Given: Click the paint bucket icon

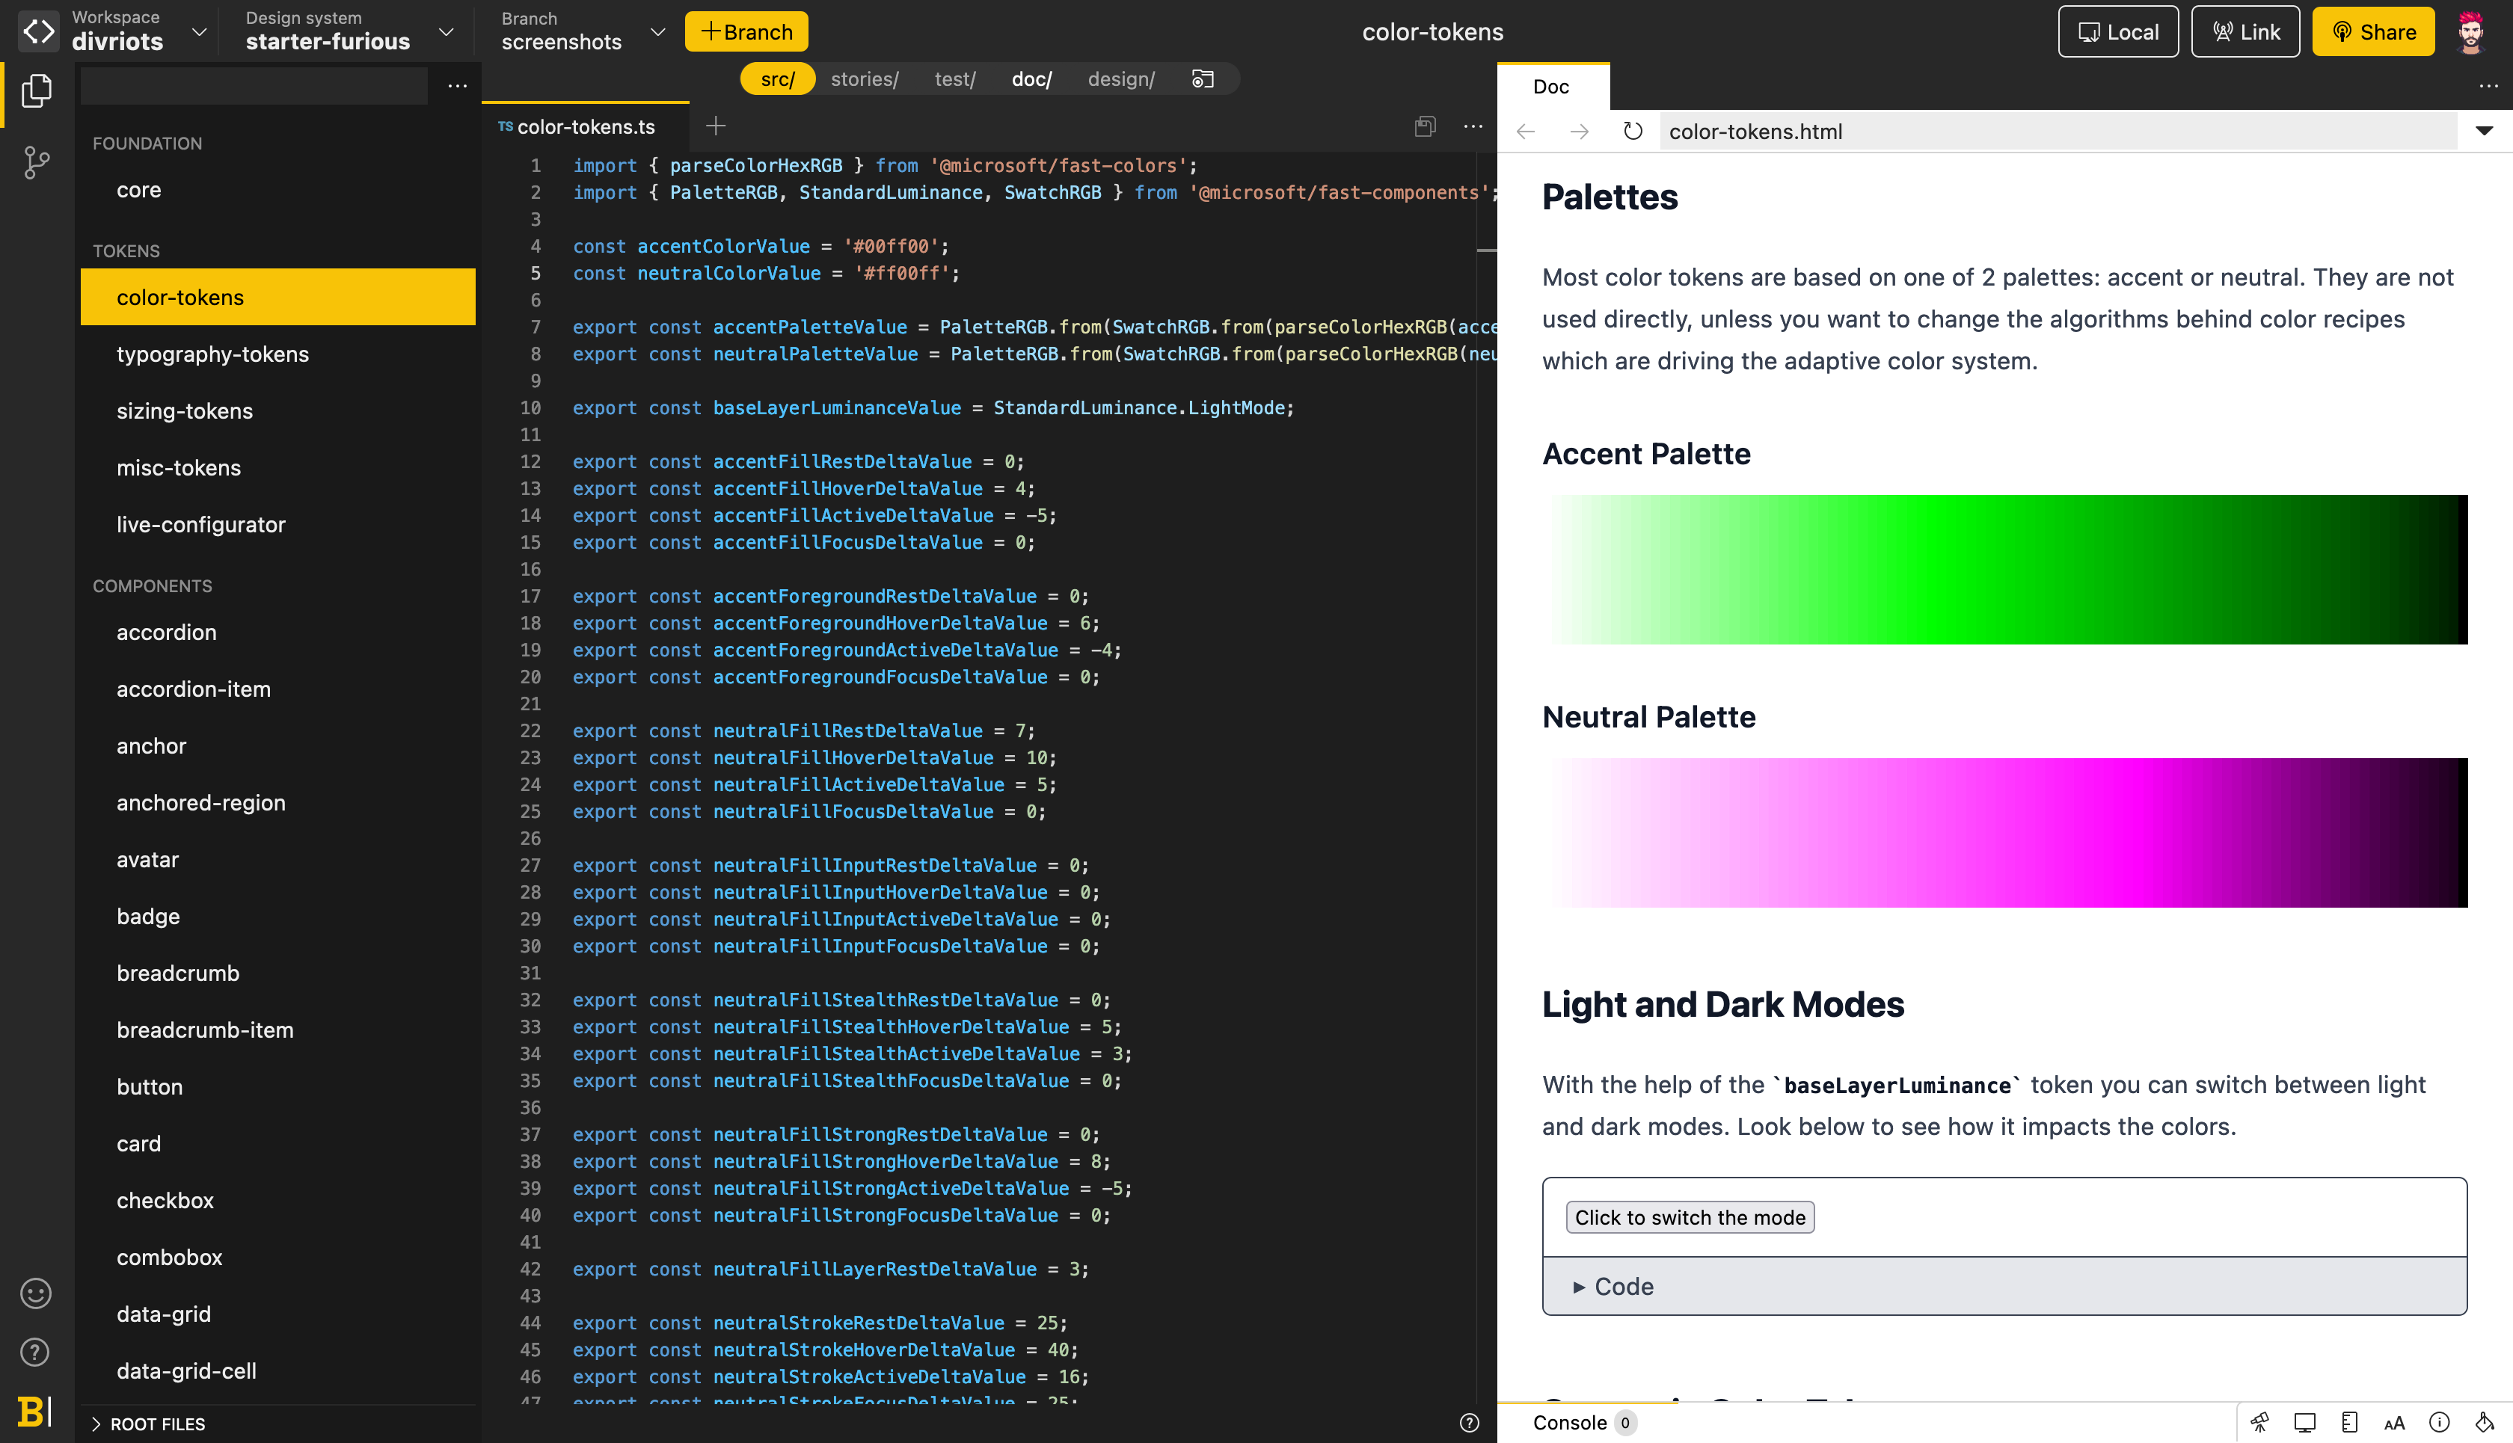Looking at the screenshot, I should pos(2485,1422).
